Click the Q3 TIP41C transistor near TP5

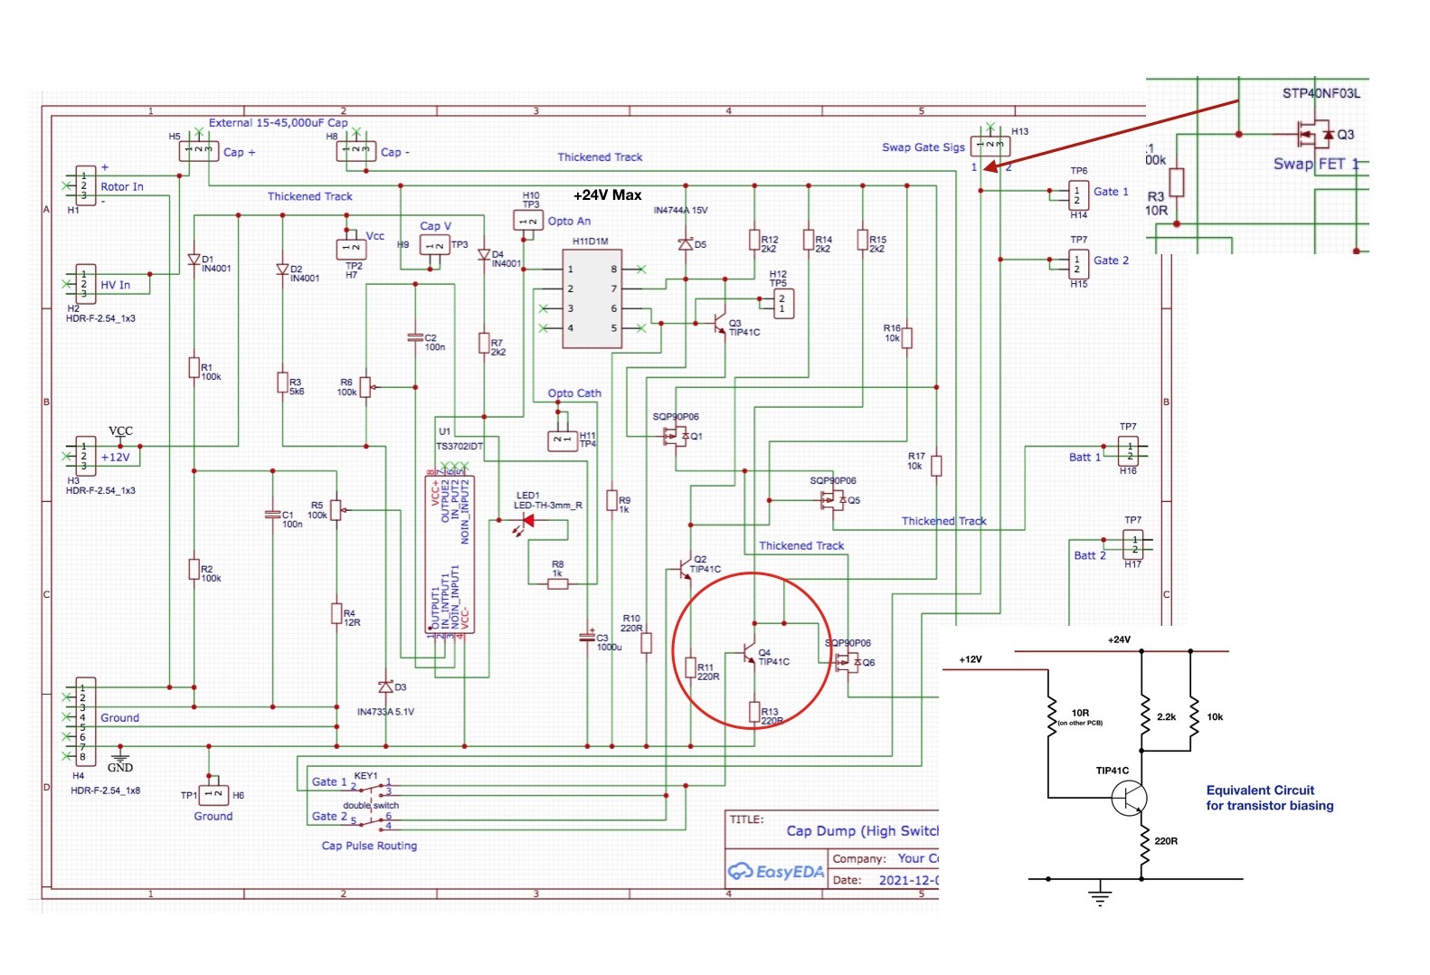click(719, 323)
